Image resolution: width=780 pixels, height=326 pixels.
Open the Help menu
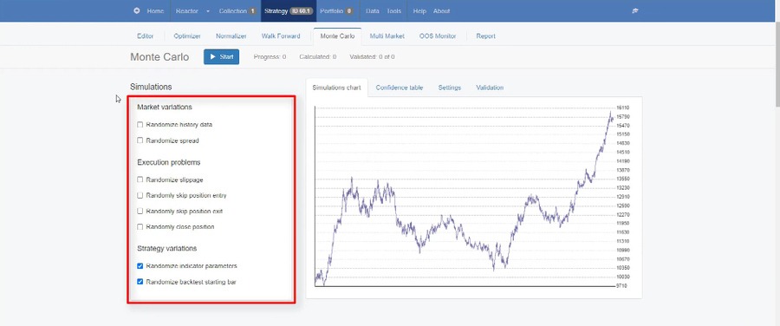419,11
